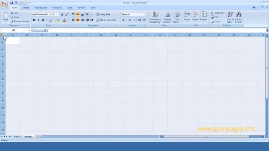Switch to the Formulas tab

(x=57, y=8)
